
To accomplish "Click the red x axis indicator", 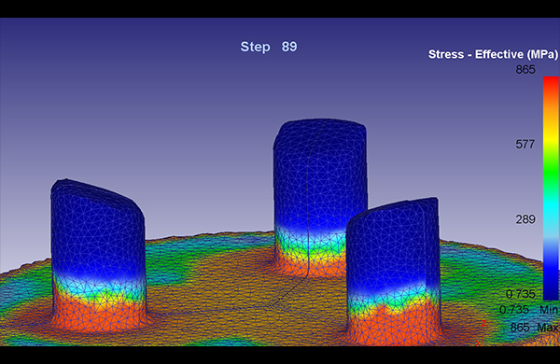I will (x=478, y=343).
